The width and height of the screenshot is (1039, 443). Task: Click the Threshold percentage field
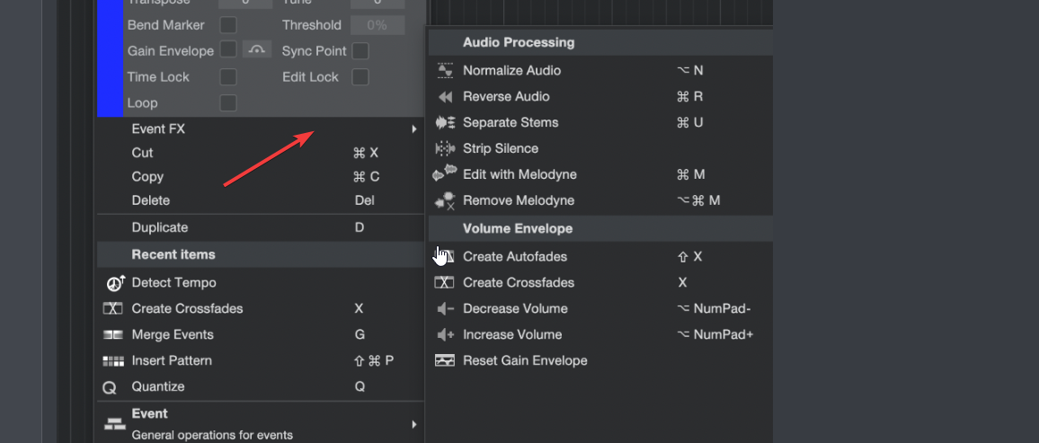coord(377,25)
